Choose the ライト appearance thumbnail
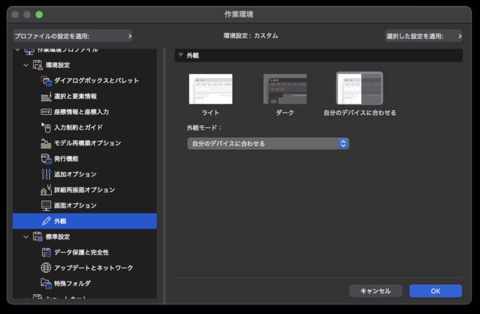 [x=211, y=89]
